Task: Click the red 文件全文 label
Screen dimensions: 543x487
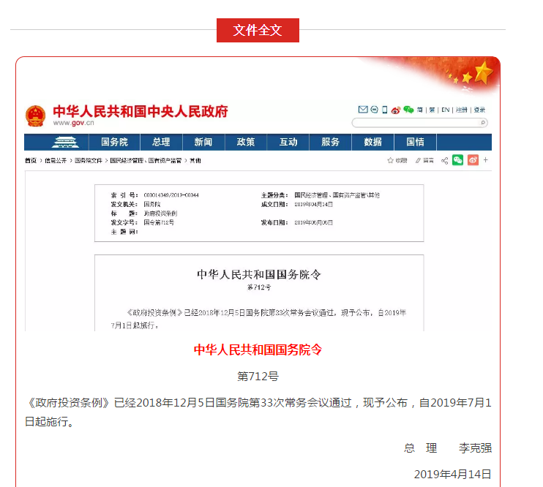Action: [x=258, y=30]
